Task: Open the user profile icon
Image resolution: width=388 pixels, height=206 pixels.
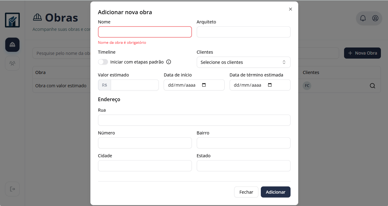Action: [x=375, y=19]
